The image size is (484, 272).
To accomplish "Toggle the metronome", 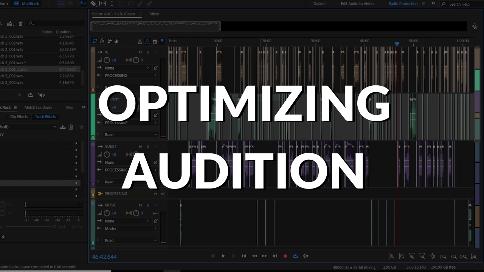I will tap(140, 42).
